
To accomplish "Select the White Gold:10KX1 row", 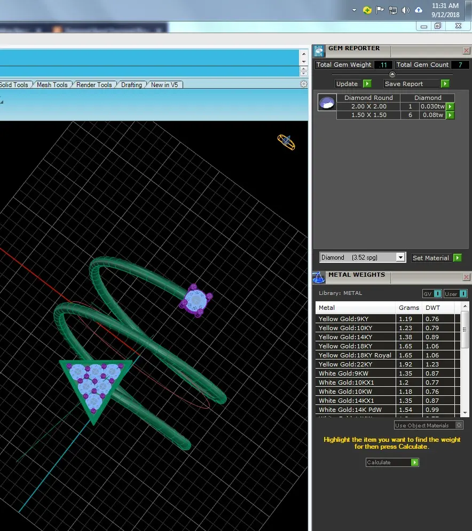I will pos(388,382).
